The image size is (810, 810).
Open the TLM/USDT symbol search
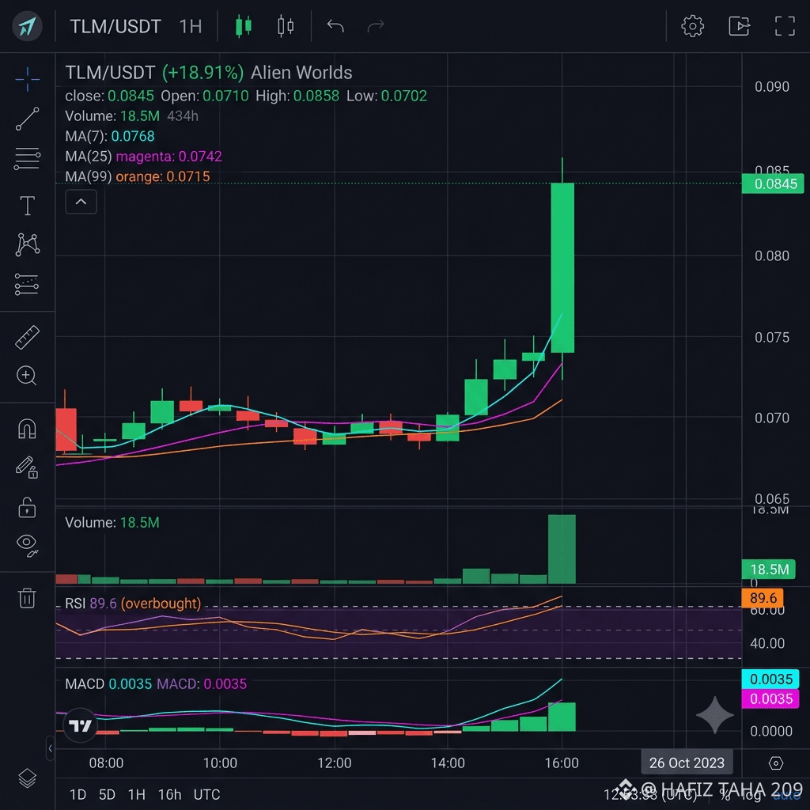[x=115, y=26]
